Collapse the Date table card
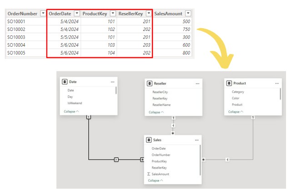The image size is (291, 194). coord(70,111)
